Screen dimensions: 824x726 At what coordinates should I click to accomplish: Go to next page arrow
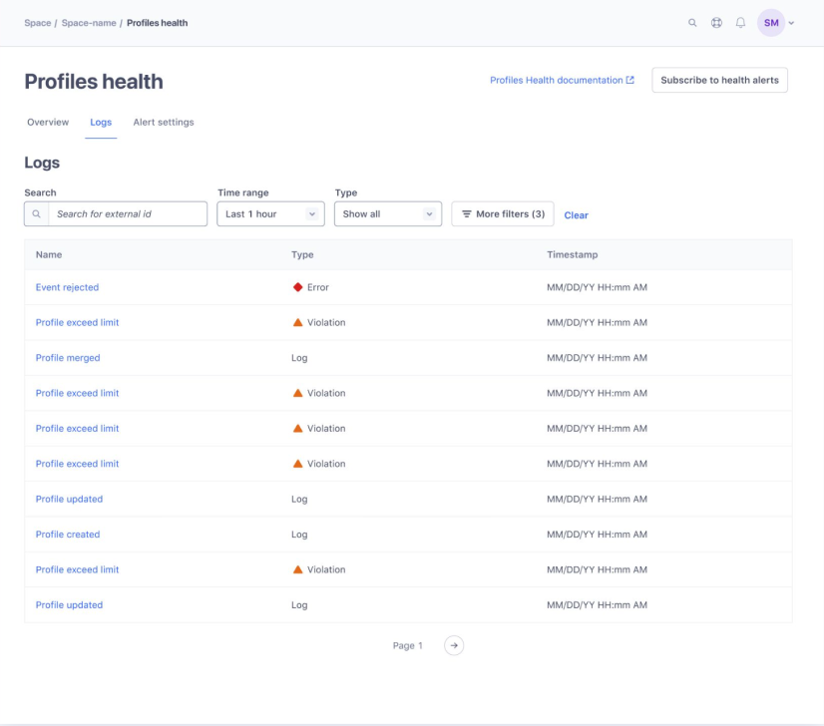click(454, 645)
